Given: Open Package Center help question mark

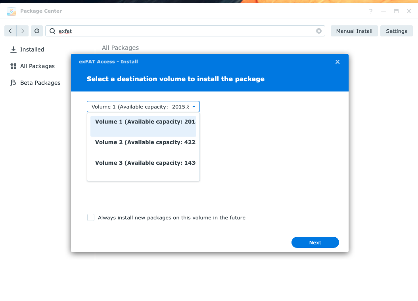Looking at the screenshot, I should (371, 11).
